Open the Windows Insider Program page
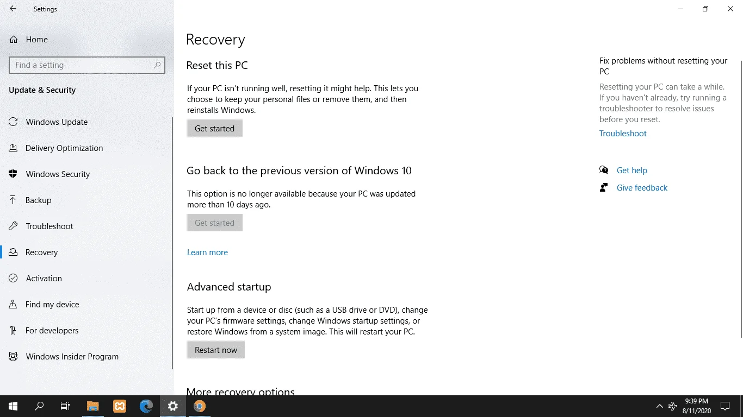Image resolution: width=743 pixels, height=417 pixels. 86,357
